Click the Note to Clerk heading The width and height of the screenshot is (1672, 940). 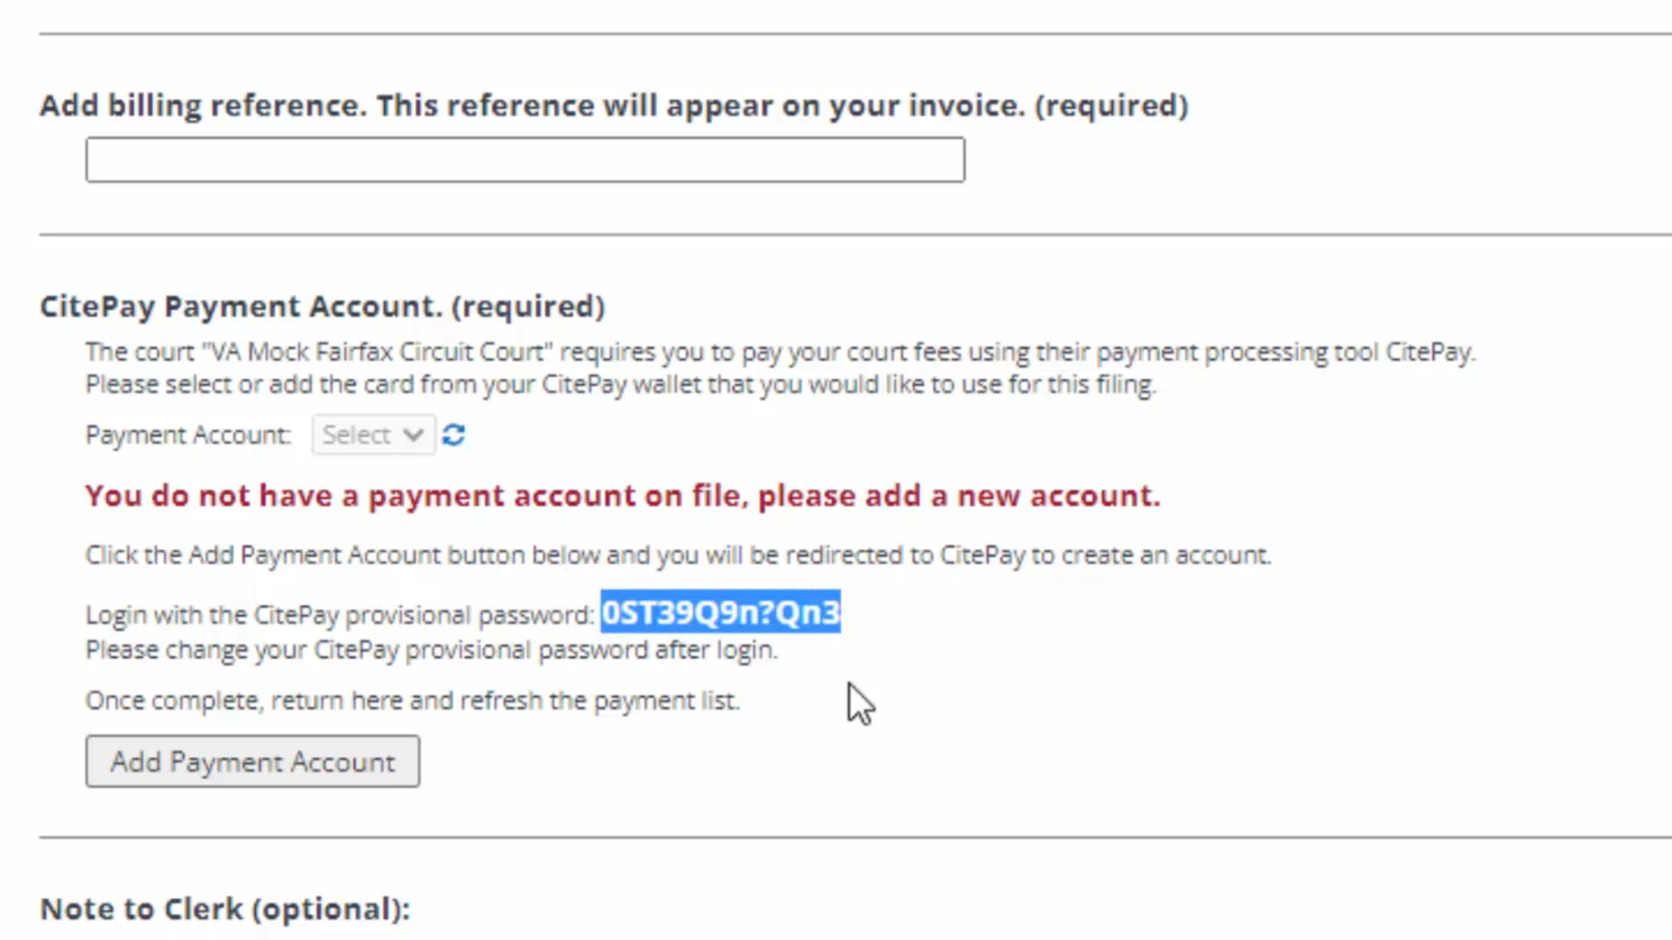(225, 909)
